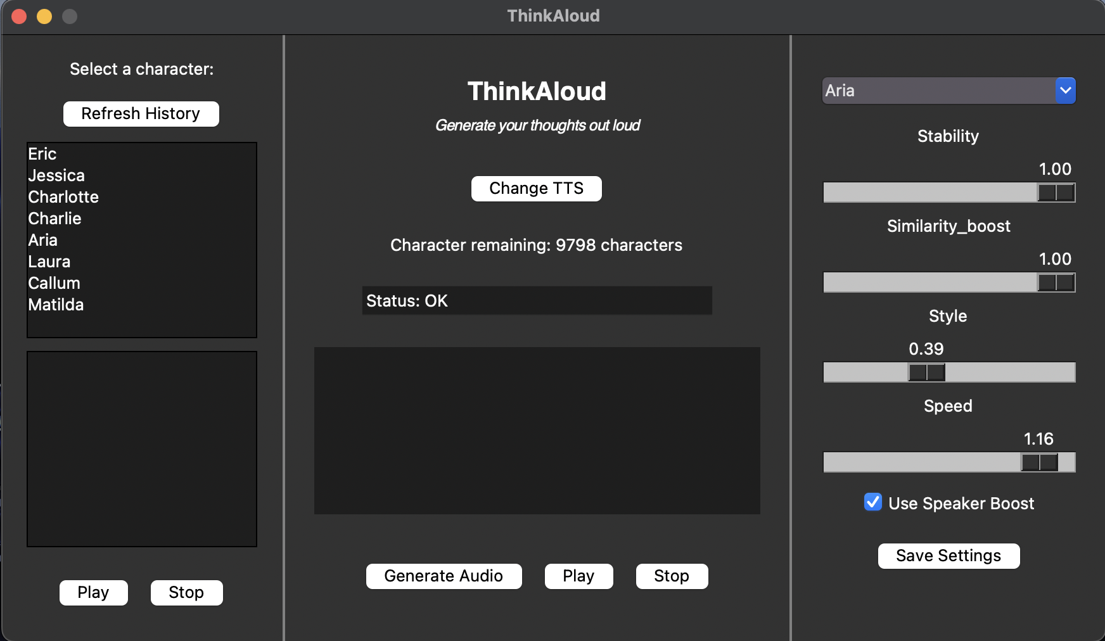
Task: Click the Refresh History button
Action: 141,114
